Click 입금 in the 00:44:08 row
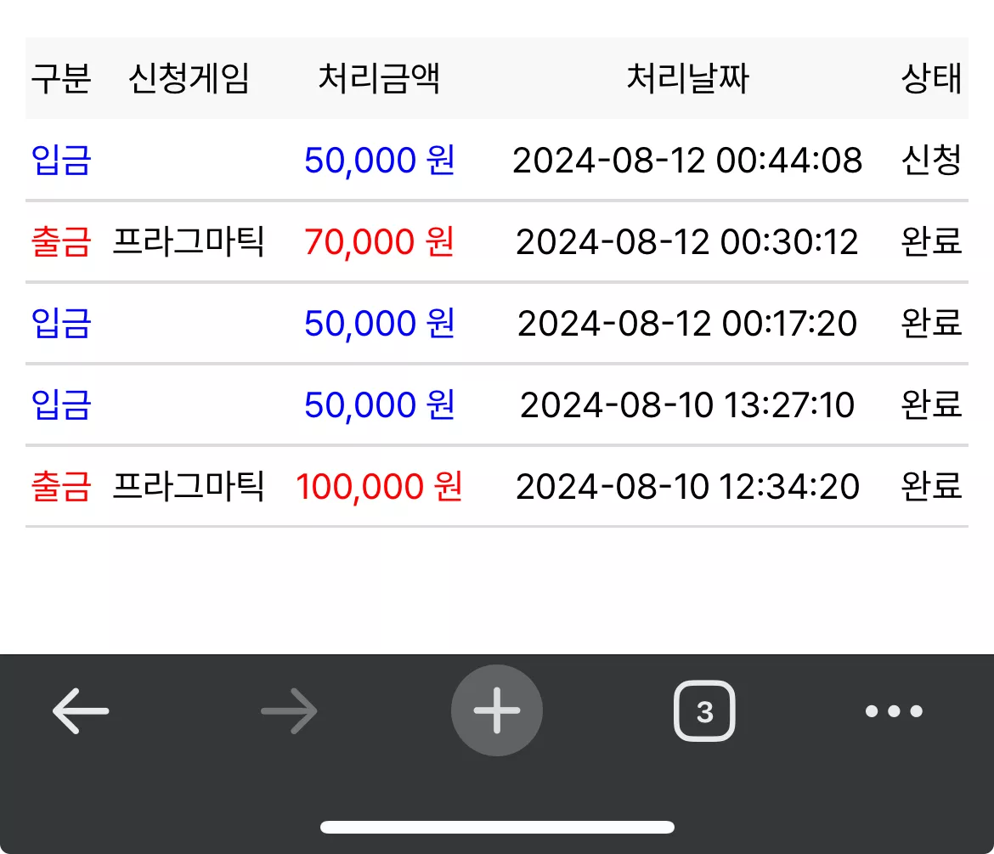 point(61,160)
